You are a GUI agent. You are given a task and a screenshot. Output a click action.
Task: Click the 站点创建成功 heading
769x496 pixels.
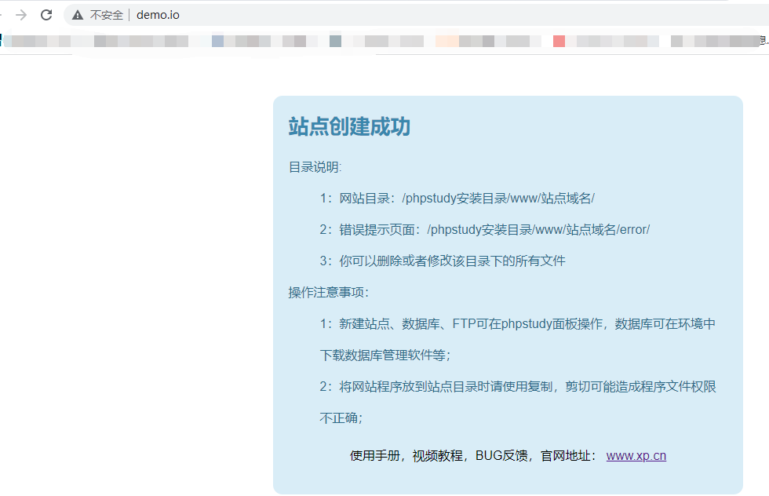pos(349,126)
